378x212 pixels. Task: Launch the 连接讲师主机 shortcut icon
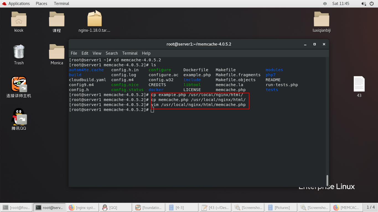[x=19, y=84]
